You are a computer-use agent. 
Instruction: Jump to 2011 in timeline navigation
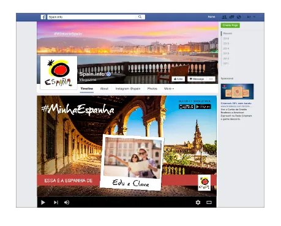(x=226, y=64)
